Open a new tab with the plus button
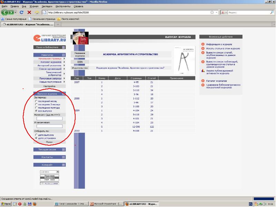The height and width of the screenshot is (207, 276). tap(58, 24)
